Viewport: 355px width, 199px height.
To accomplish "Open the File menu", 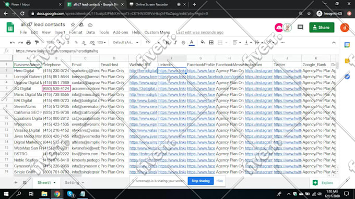I will [23, 32].
